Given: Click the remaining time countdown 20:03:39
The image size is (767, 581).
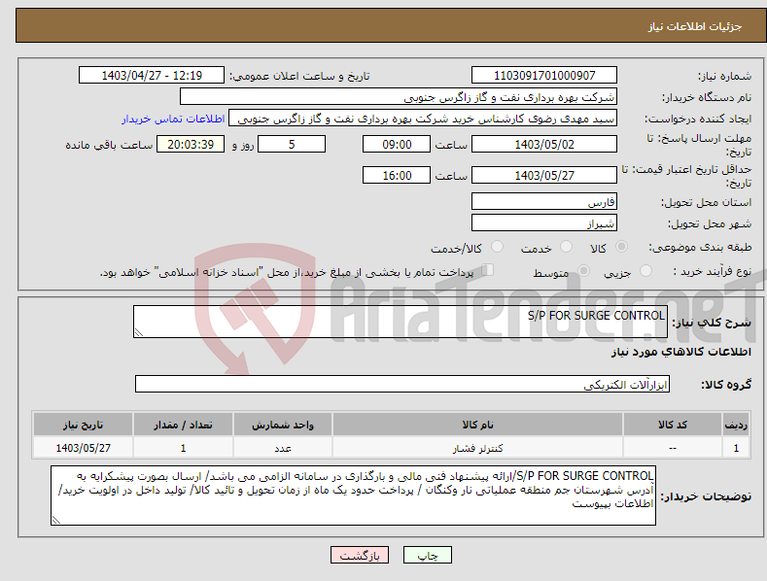Looking at the screenshot, I should (x=191, y=144).
